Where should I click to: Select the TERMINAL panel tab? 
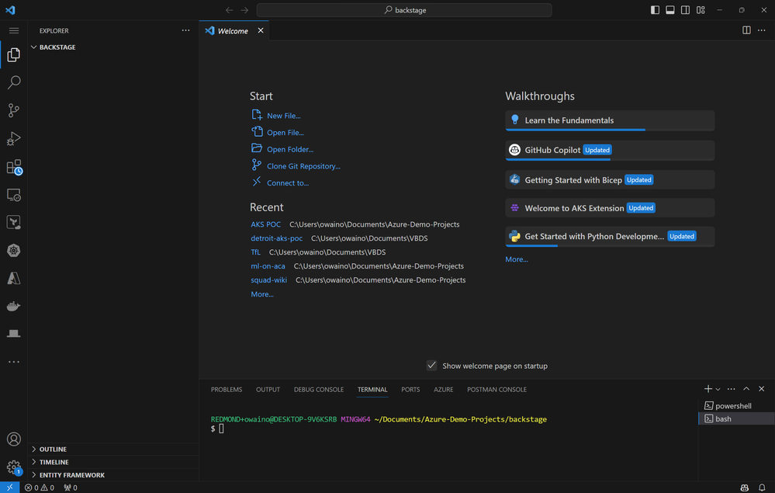pyautogui.click(x=372, y=390)
